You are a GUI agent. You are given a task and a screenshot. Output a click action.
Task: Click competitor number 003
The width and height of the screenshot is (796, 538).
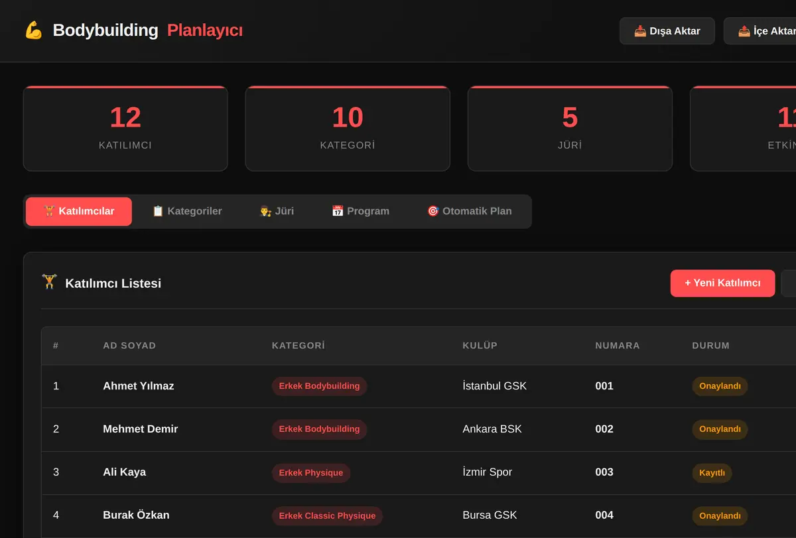click(604, 472)
